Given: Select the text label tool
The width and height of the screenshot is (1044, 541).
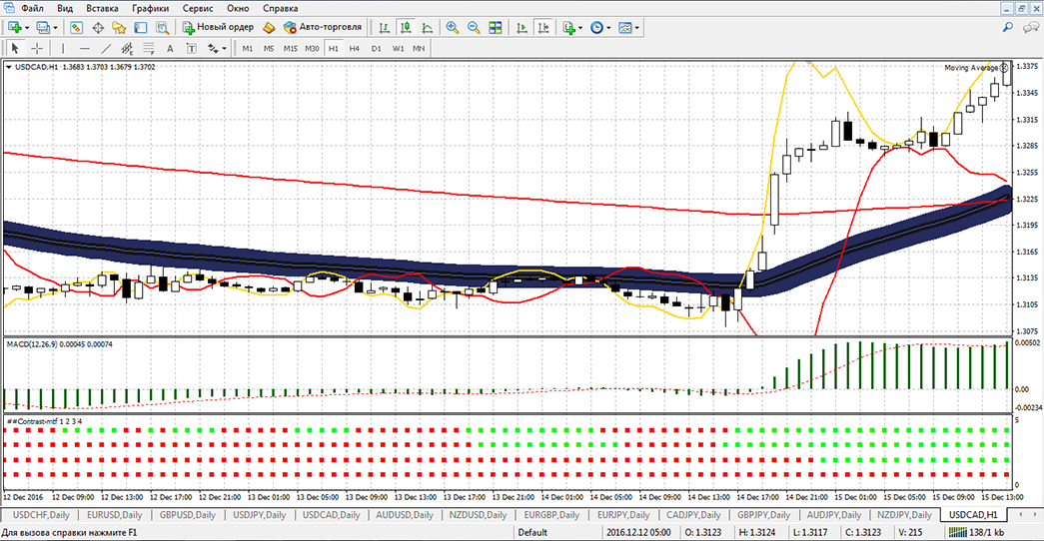Looking at the screenshot, I should (192, 48).
